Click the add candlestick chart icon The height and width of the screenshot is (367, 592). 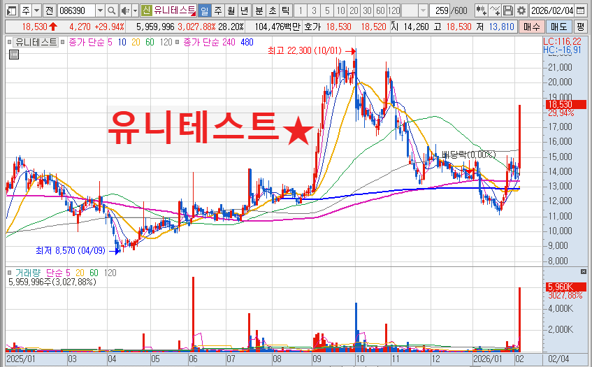click(481, 10)
